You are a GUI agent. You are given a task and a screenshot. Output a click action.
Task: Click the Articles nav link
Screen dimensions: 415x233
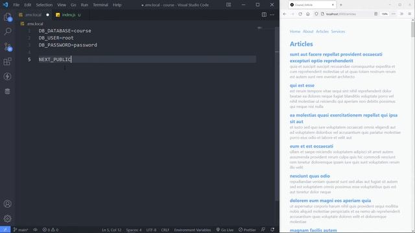(x=322, y=32)
